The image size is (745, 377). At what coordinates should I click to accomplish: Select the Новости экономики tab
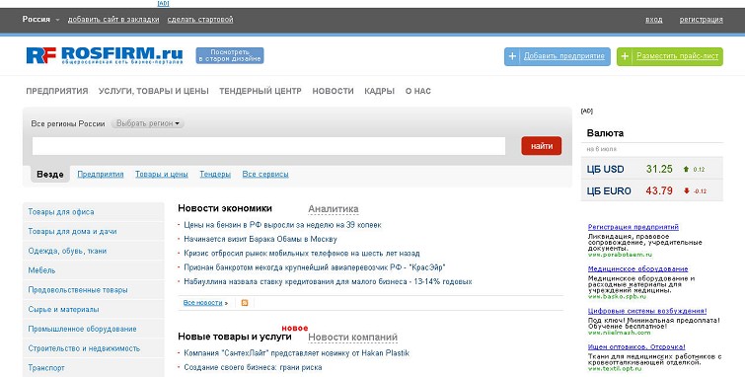coord(225,208)
